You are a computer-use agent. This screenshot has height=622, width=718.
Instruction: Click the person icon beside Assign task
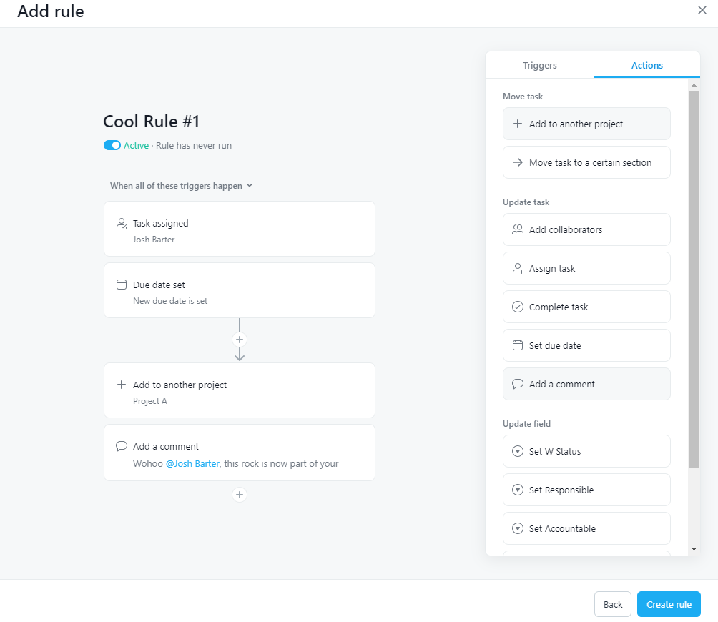pos(518,269)
